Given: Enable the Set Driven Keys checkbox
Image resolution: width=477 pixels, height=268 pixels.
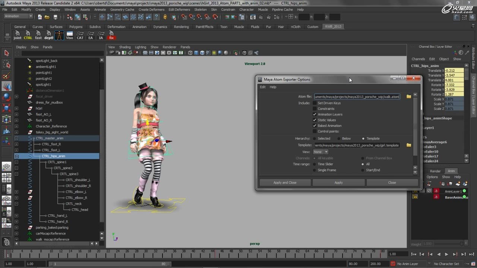Looking at the screenshot, I should 315,103.
